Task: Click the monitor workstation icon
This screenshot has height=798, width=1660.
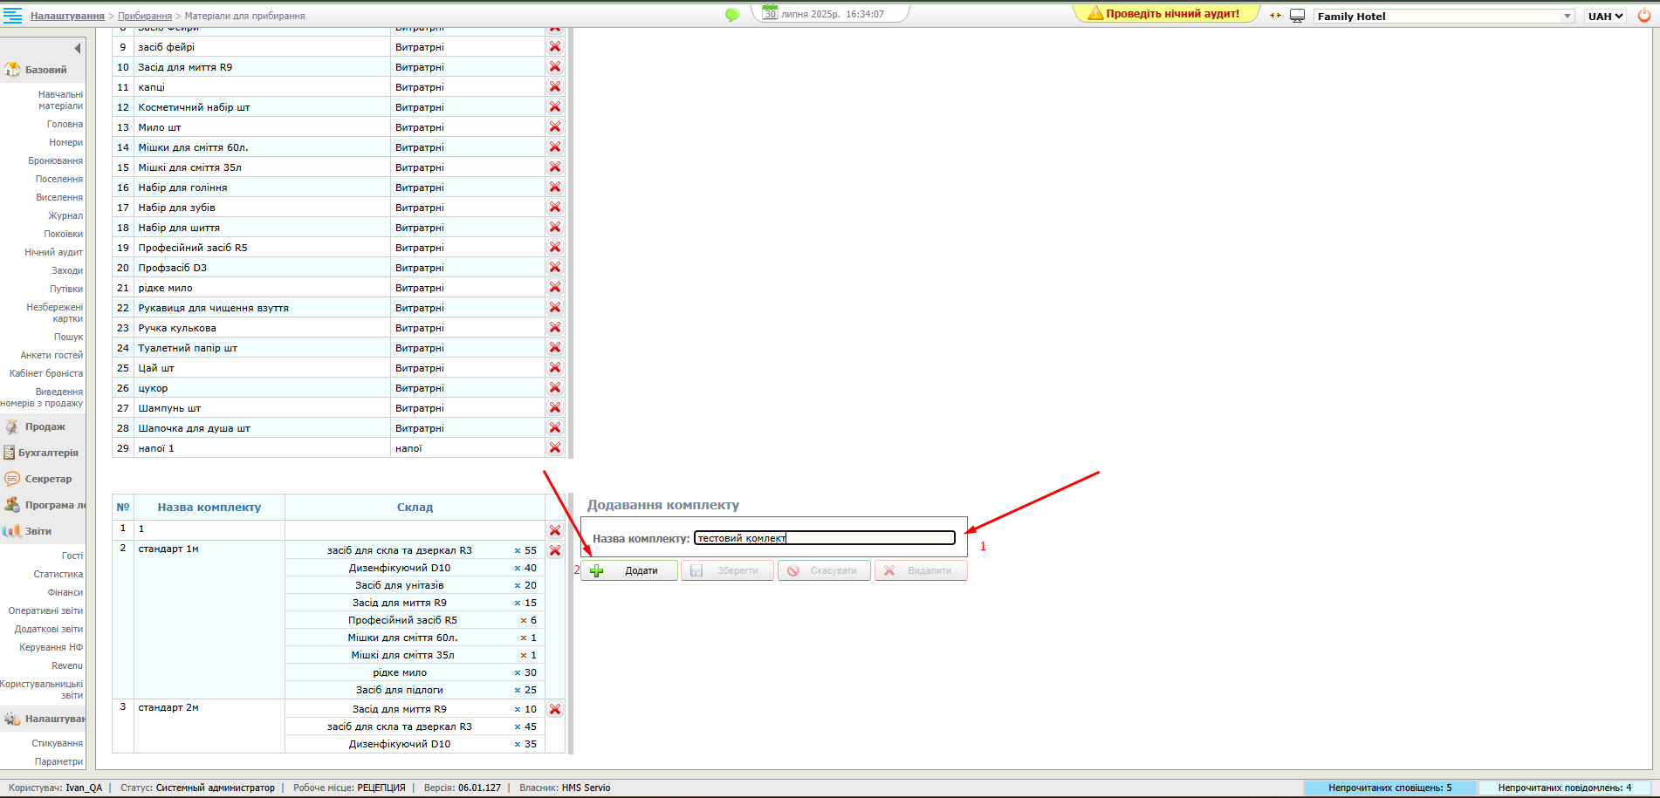Action: (x=1298, y=16)
